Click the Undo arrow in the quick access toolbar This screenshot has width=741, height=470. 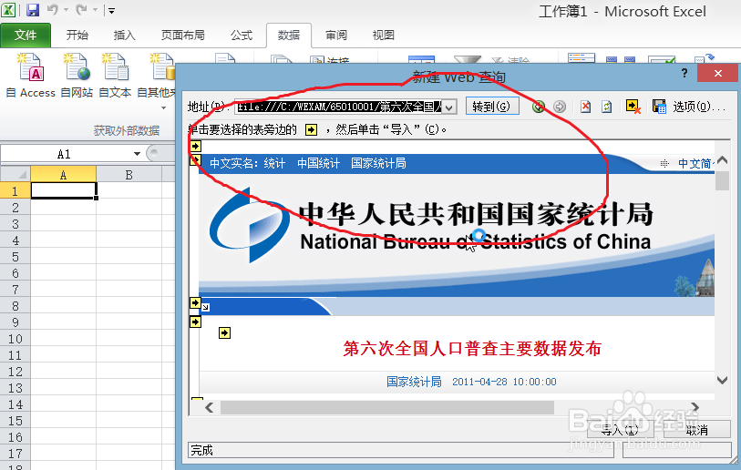coord(53,9)
